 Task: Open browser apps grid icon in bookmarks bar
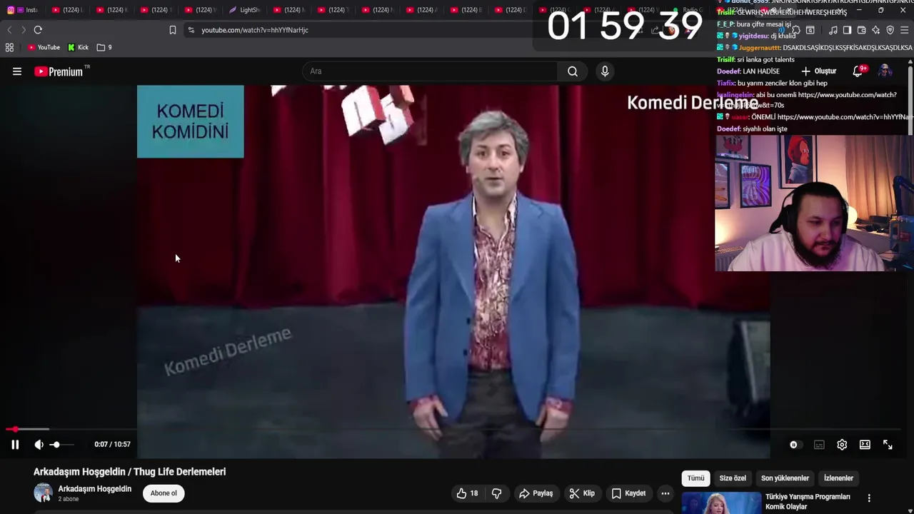(9, 47)
